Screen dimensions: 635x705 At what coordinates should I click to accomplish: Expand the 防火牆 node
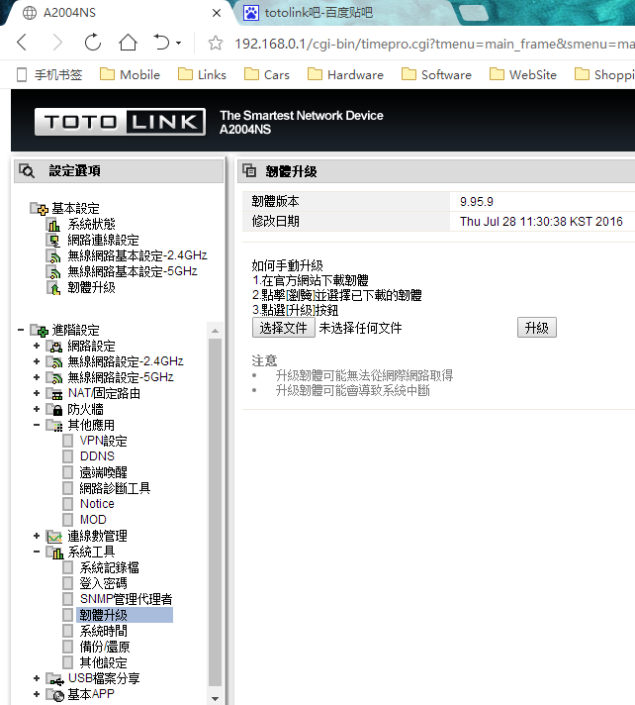coord(37,409)
